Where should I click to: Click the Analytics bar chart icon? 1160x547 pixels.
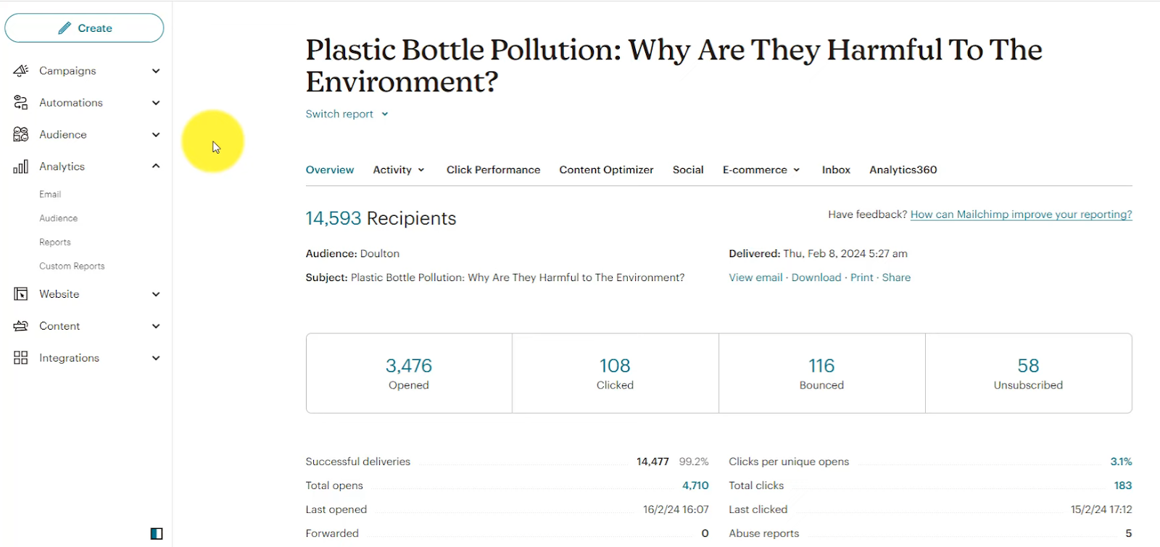[21, 167]
